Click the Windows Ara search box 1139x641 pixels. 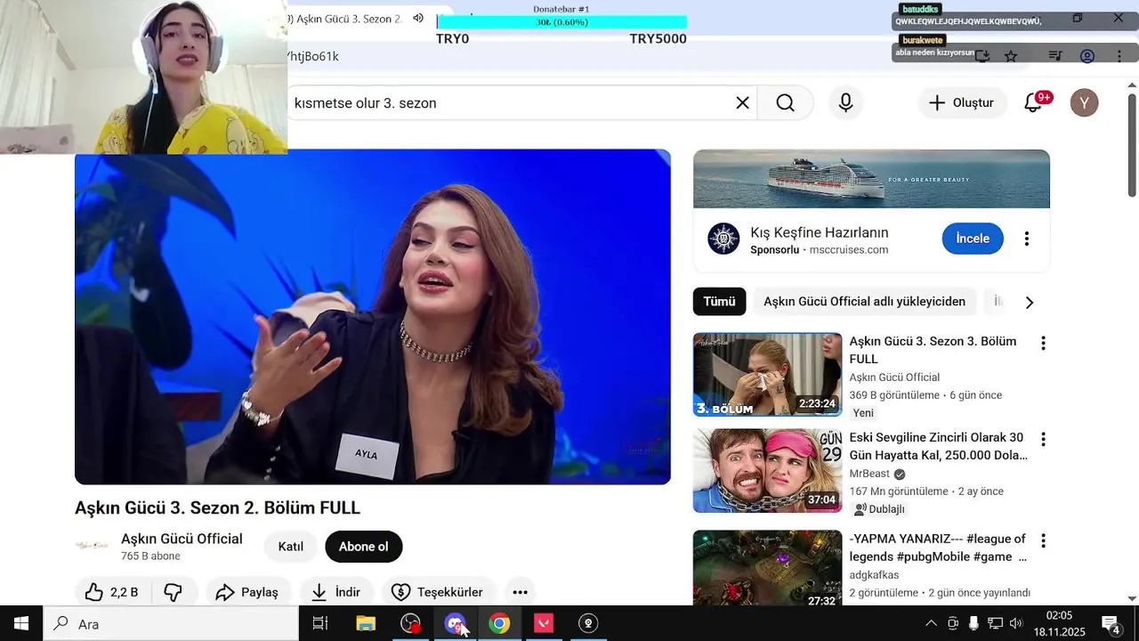pyautogui.click(x=171, y=623)
